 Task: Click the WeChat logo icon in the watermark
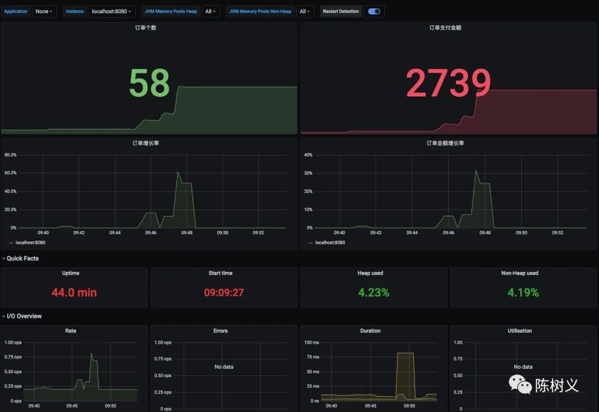coord(520,384)
